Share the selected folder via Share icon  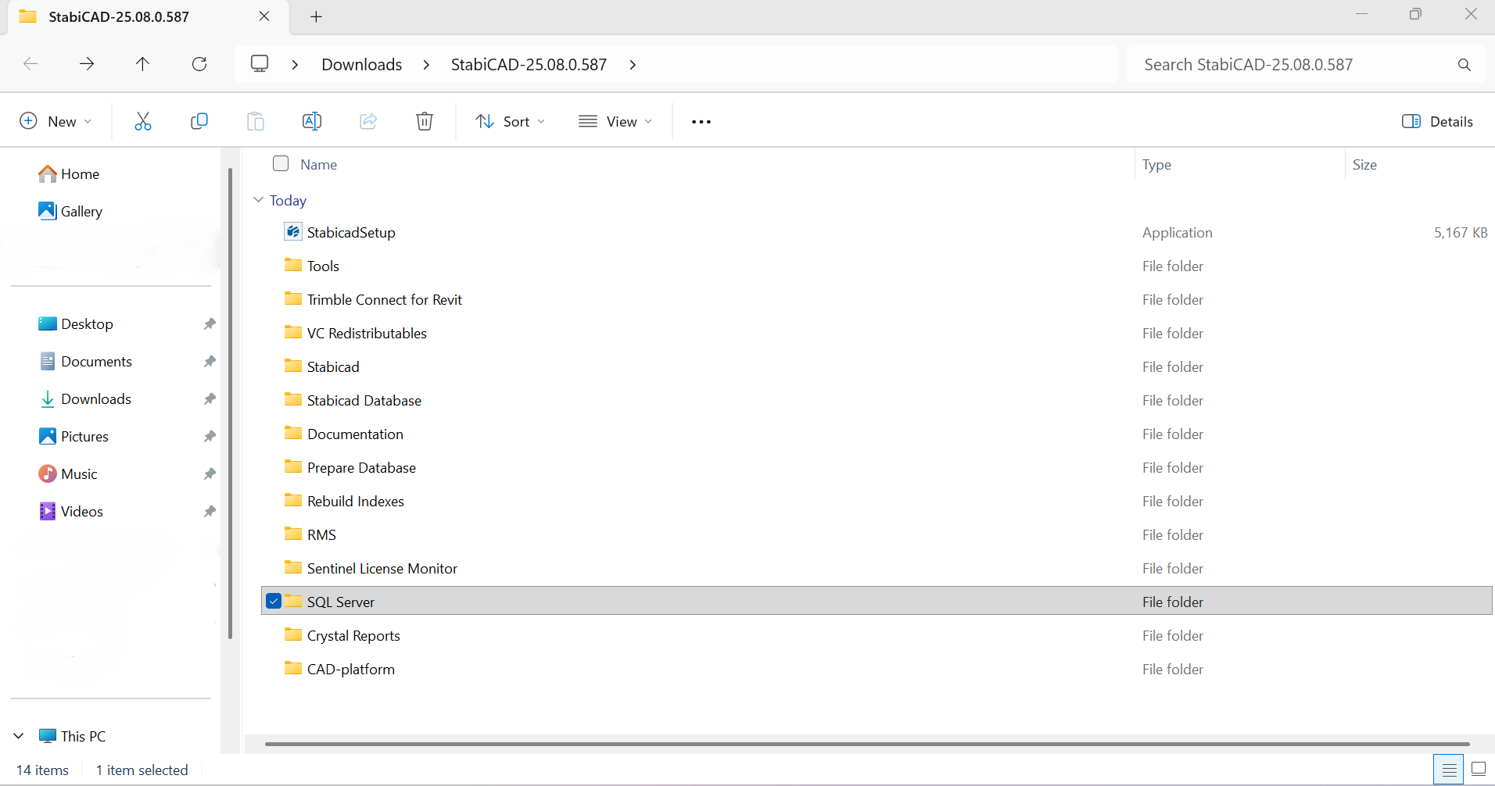click(367, 121)
